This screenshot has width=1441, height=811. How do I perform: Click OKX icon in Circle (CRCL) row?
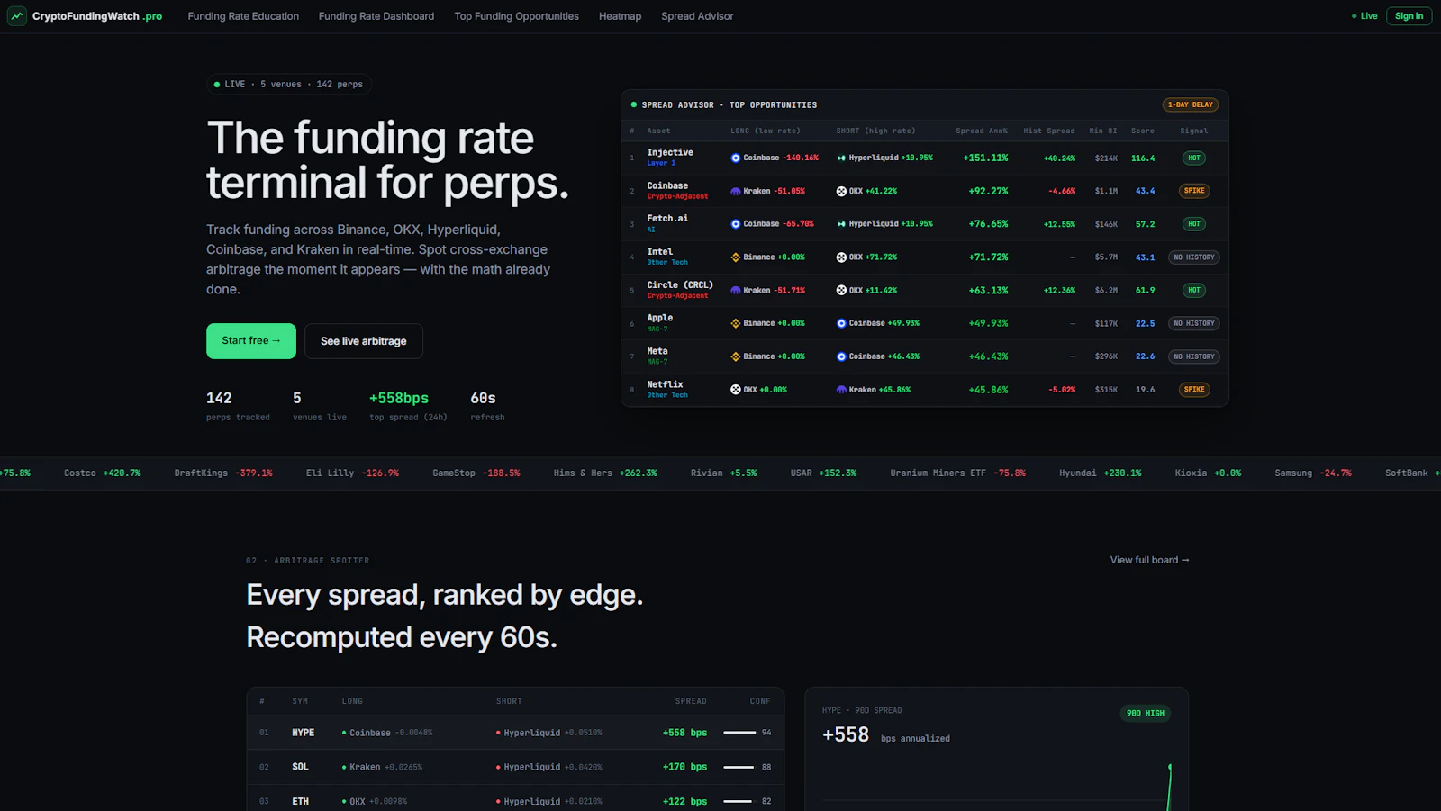pyautogui.click(x=841, y=291)
